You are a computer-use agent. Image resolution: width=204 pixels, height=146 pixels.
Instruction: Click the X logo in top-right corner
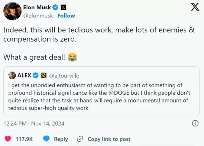tap(195, 7)
